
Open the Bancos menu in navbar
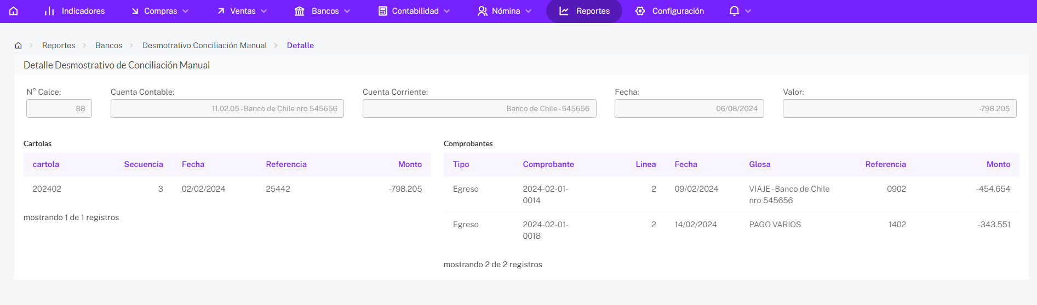click(322, 11)
